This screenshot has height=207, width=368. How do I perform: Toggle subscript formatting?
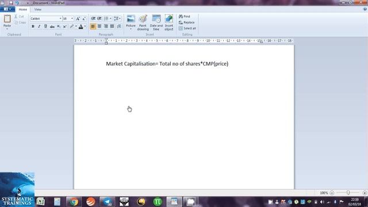59,26
